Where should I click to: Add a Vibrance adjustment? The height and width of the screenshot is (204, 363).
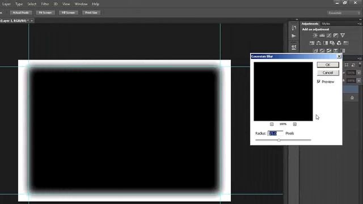point(343,35)
